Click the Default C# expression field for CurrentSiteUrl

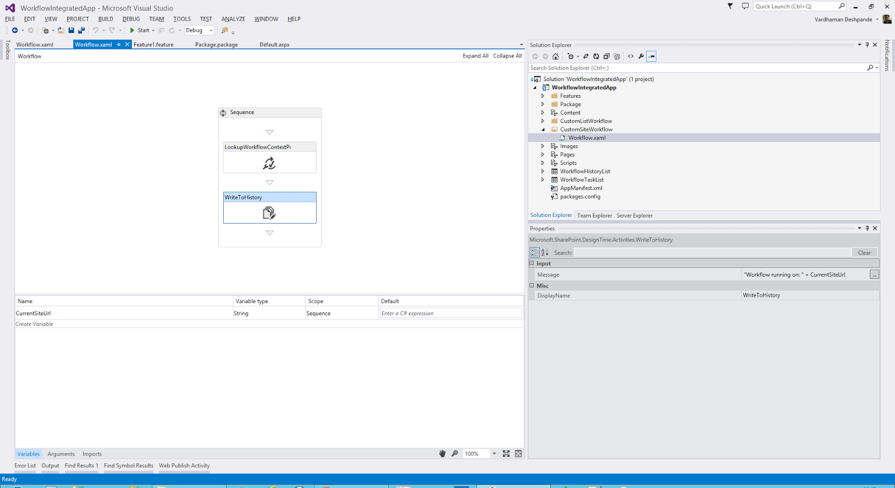tap(450, 314)
